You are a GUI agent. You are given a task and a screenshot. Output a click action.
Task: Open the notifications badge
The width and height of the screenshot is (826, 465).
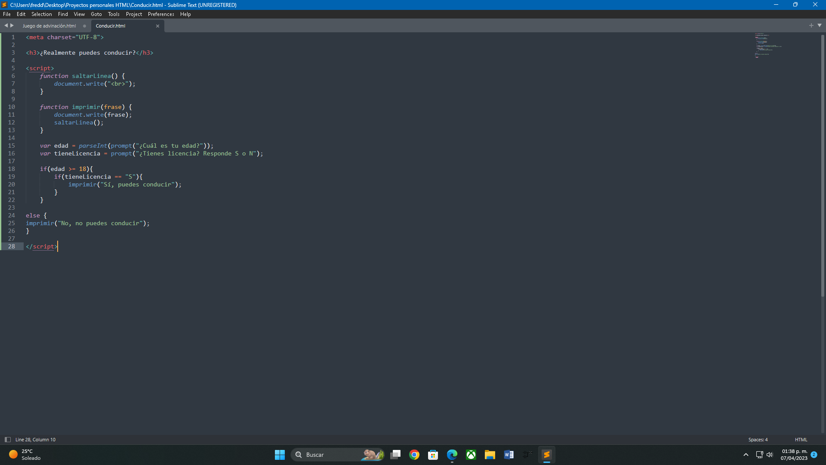[x=814, y=455]
